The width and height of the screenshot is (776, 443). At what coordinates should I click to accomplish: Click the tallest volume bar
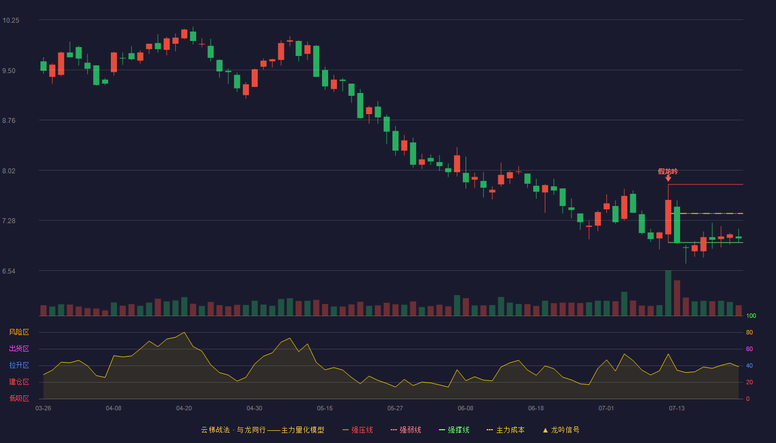click(x=668, y=293)
